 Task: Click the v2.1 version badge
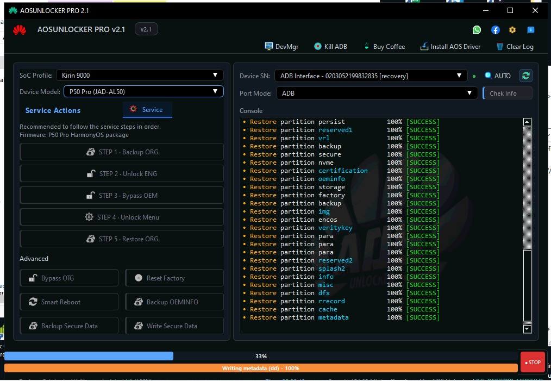tap(146, 29)
